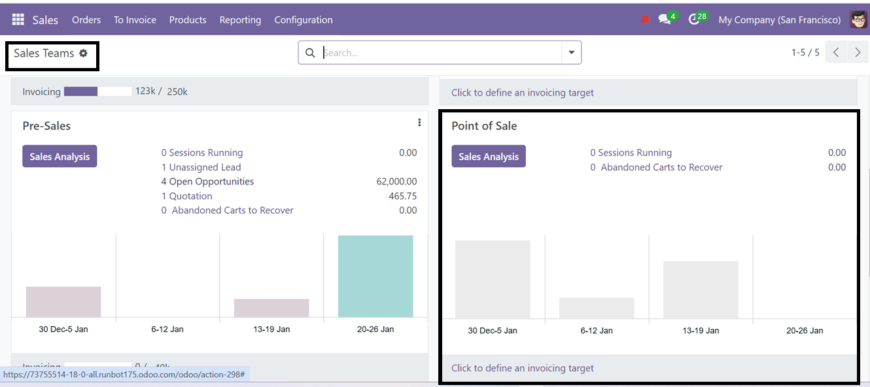Click the Pre-Sales team title
The width and height of the screenshot is (870, 387).
(x=46, y=126)
